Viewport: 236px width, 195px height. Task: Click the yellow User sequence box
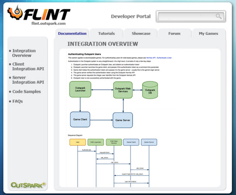click(x=78, y=142)
